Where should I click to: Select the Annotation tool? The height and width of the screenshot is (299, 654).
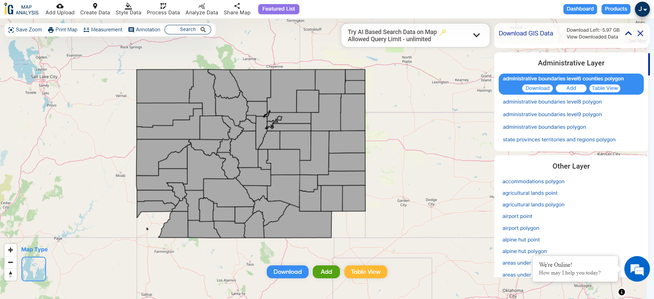(x=144, y=30)
